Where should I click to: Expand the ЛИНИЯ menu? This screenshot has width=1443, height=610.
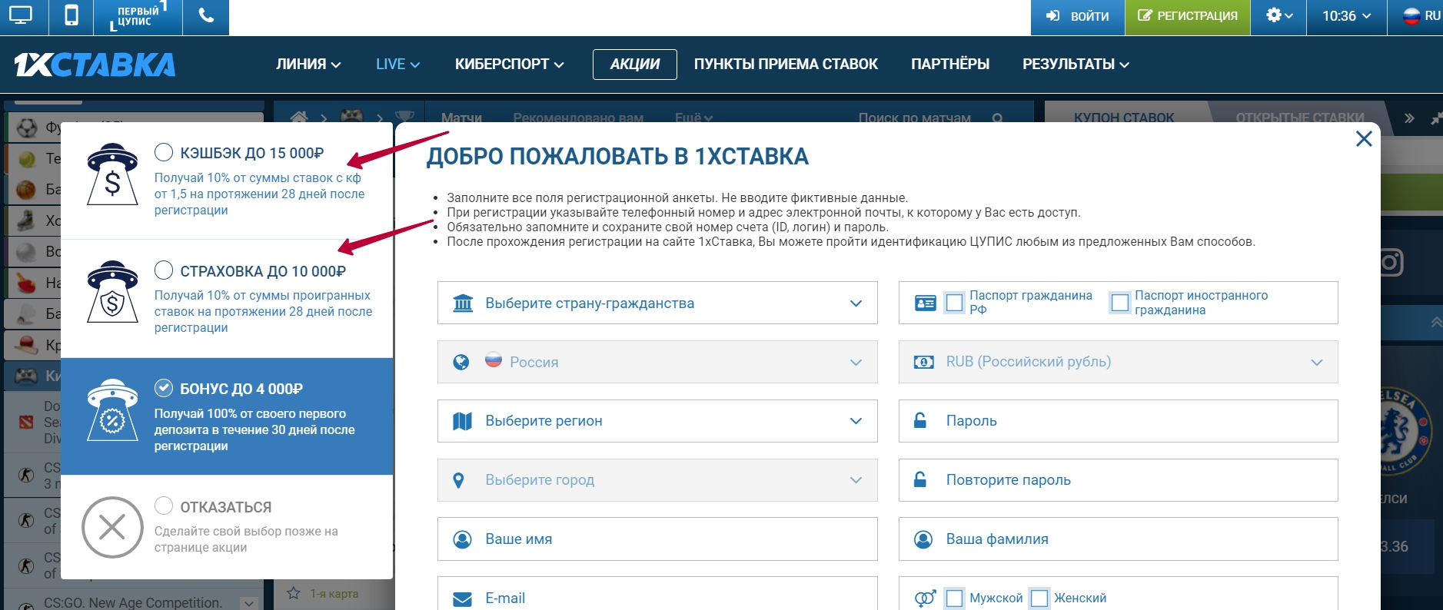pyautogui.click(x=308, y=65)
